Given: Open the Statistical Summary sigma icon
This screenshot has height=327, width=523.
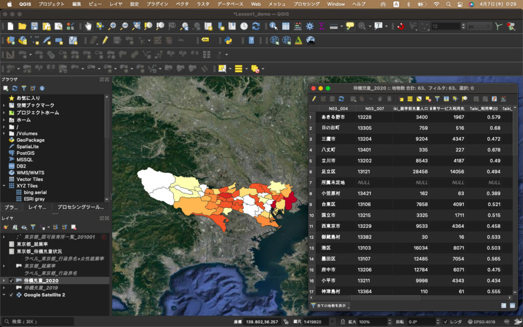Looking at the screenshot, I should (322, 26).
